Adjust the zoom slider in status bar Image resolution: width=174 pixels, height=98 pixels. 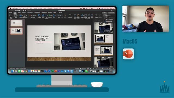point(102,68)
